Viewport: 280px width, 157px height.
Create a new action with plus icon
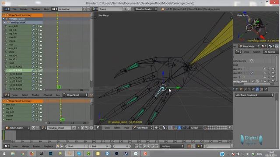pyautogui.click(x=82, y=128)
